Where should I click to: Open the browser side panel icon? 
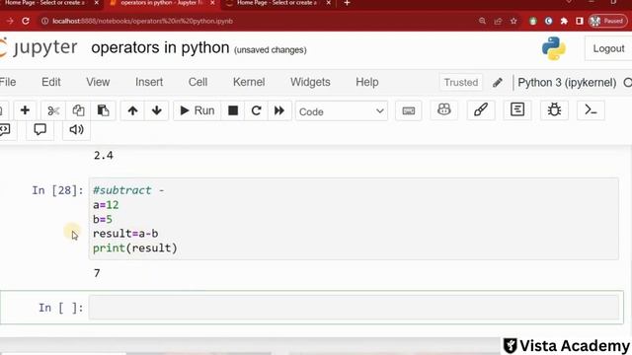click(x=580, y=21)
